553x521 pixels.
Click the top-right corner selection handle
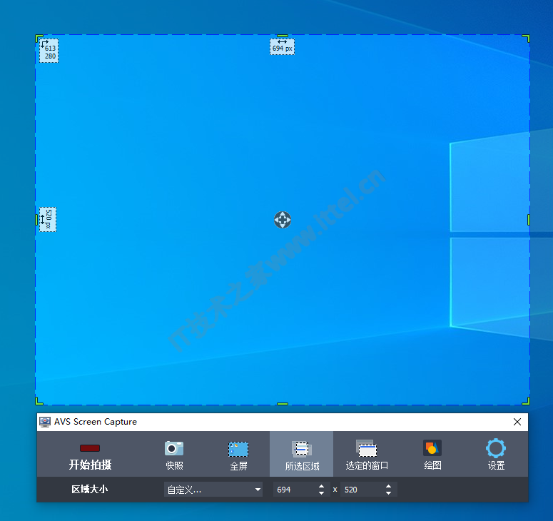[x=526, y=38]
